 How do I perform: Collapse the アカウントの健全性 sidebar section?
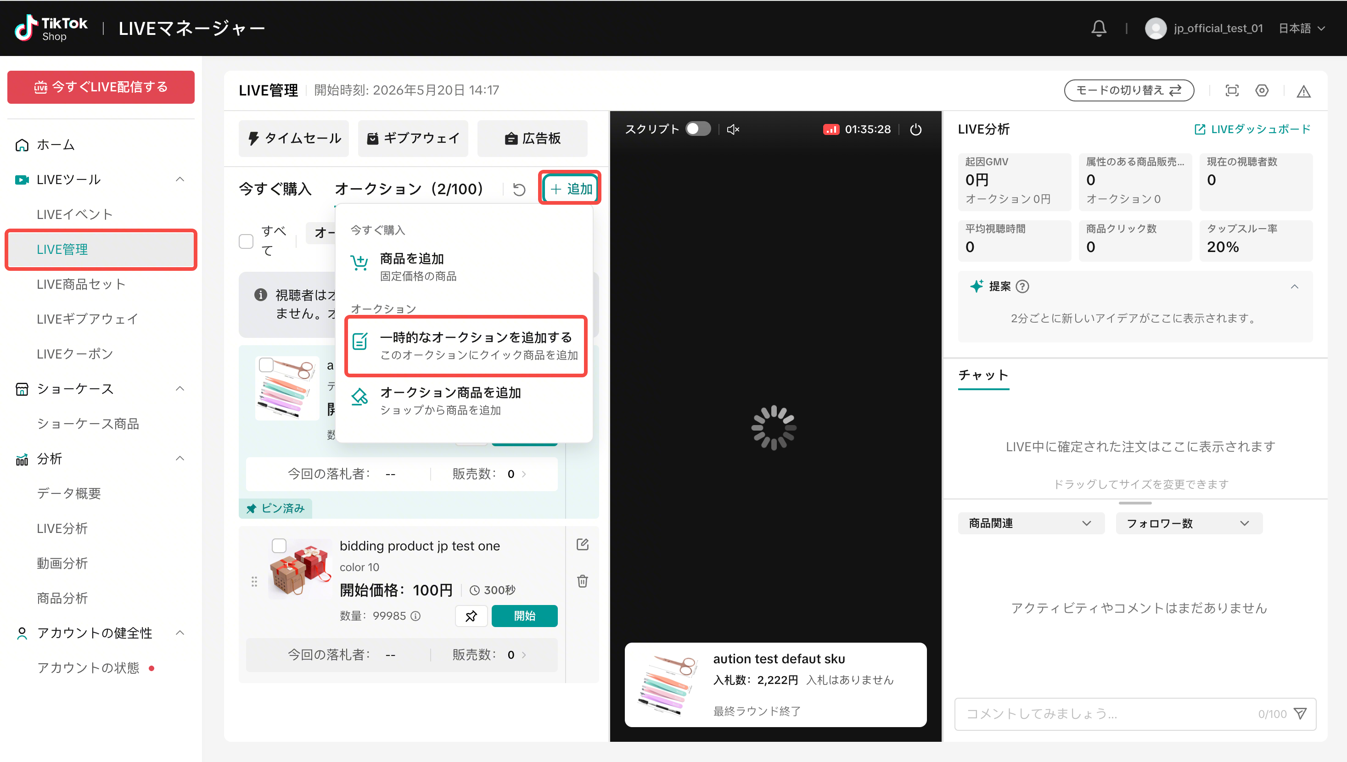180,633
